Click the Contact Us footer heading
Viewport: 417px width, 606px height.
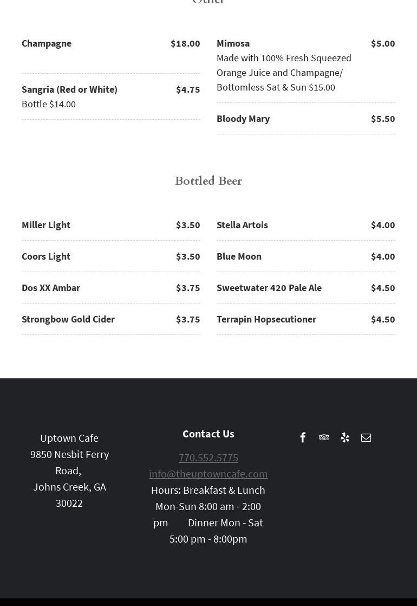pyautogui.click(x=208, y=434)
